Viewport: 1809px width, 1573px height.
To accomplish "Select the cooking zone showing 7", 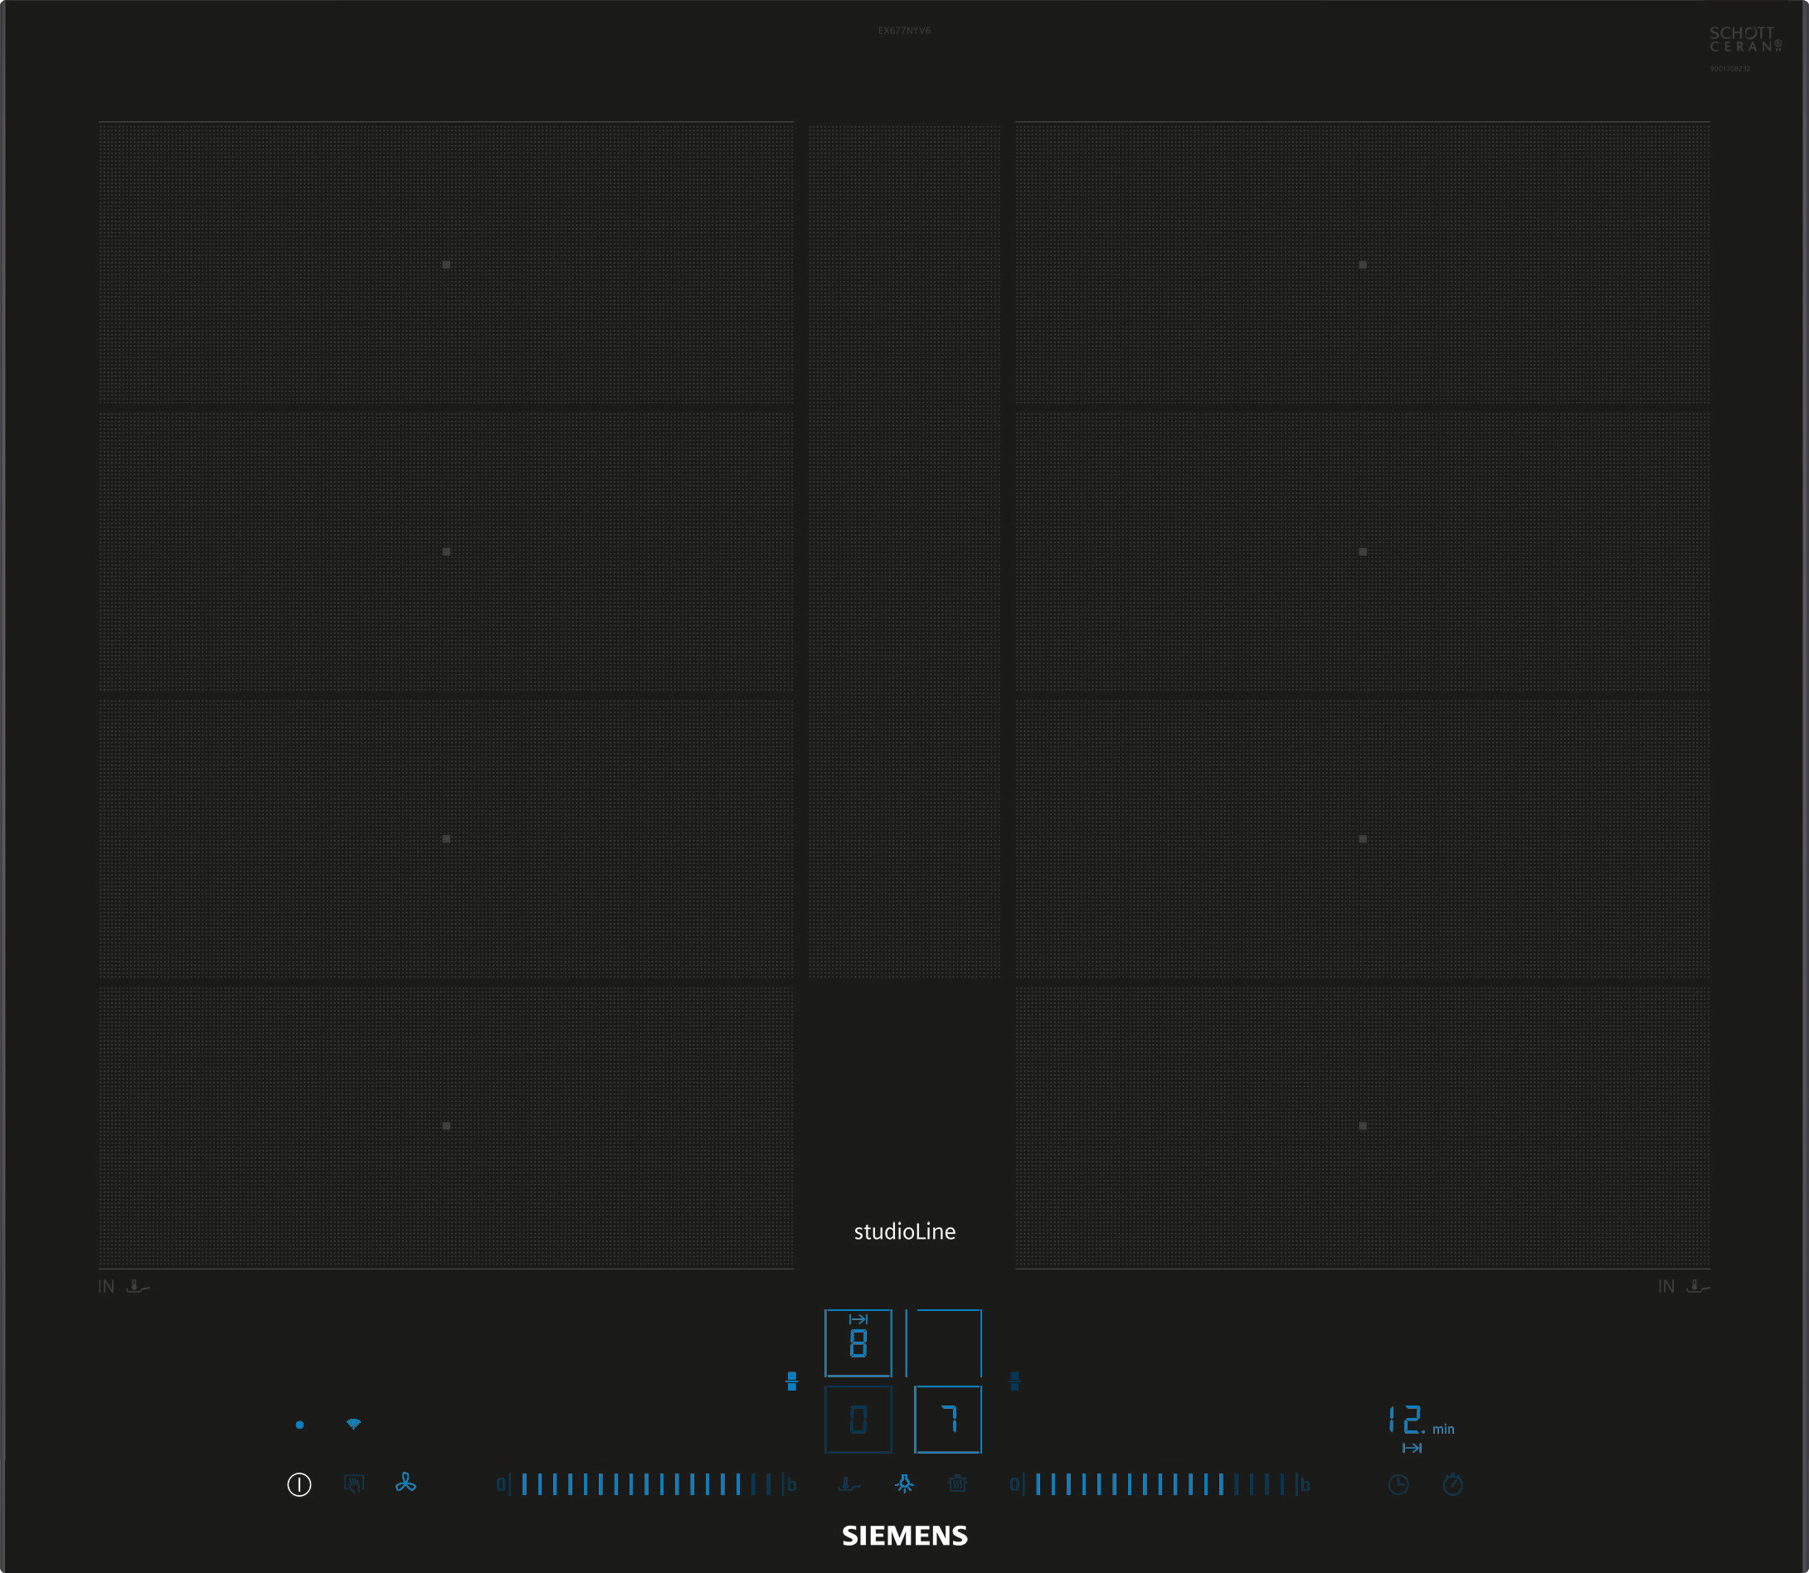I will coord(947,1420).
